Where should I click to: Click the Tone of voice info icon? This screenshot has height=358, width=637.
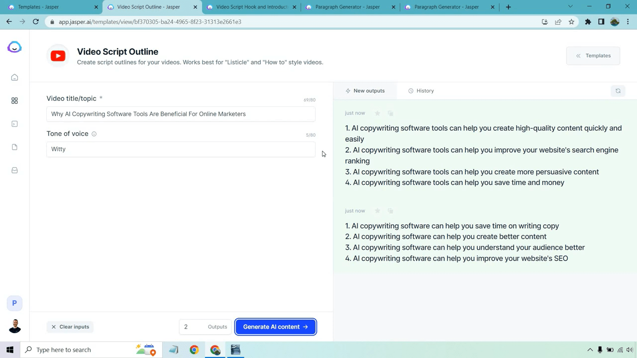(94, 134)
